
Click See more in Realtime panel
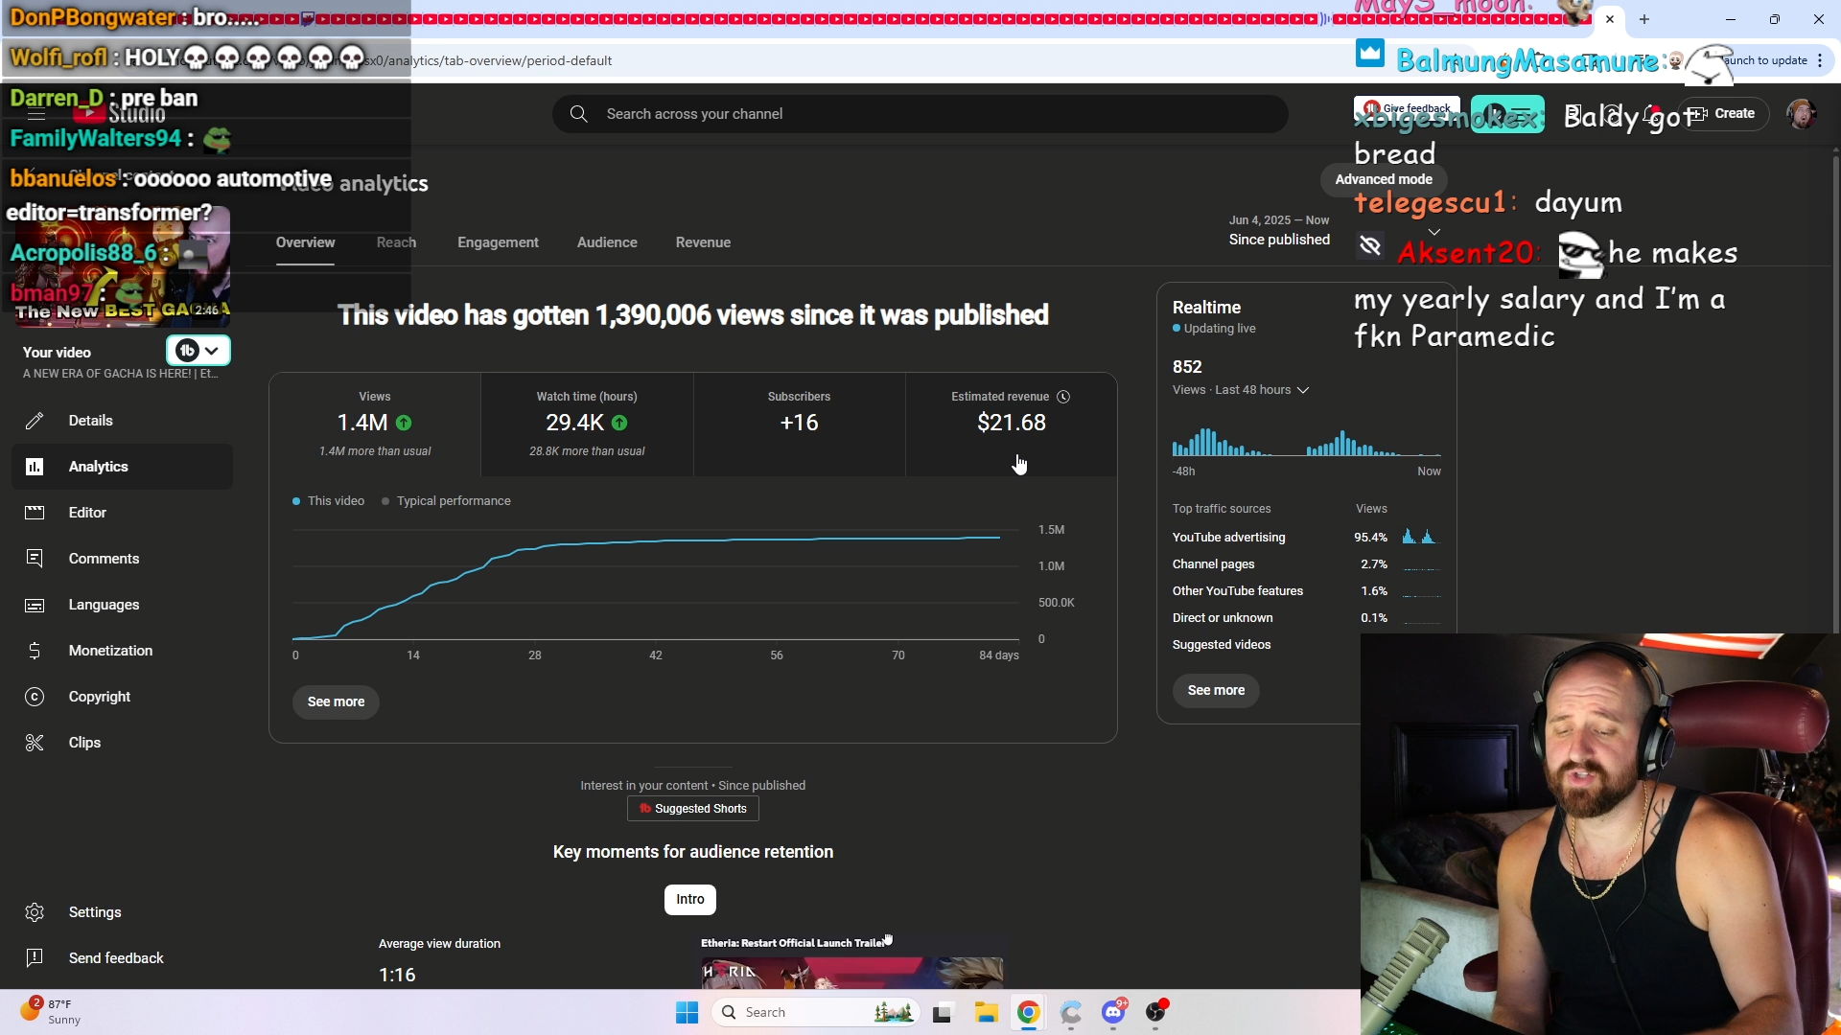point(1216,690)
